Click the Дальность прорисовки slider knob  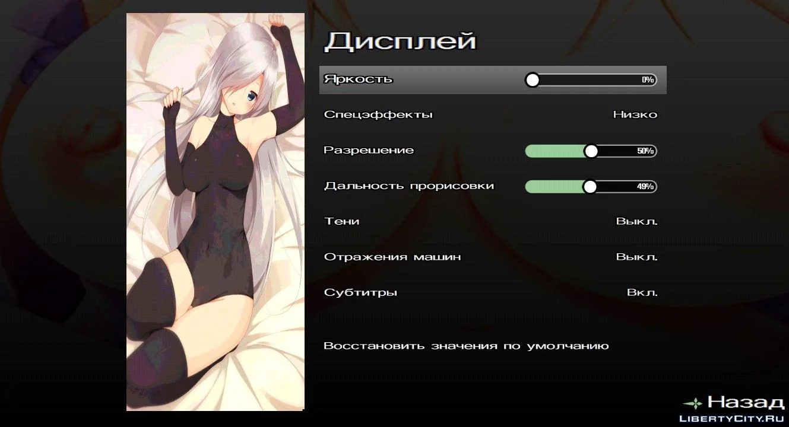590,187
